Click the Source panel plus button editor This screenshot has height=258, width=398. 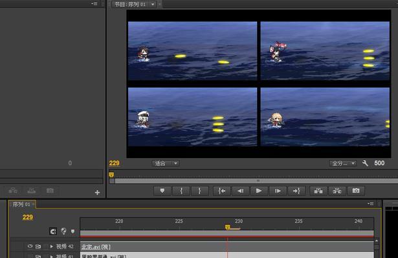click(x=97, y=192)
